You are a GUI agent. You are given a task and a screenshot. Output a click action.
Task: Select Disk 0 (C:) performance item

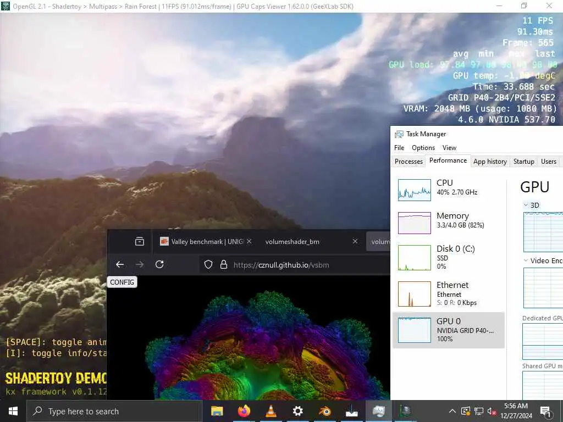449,257
